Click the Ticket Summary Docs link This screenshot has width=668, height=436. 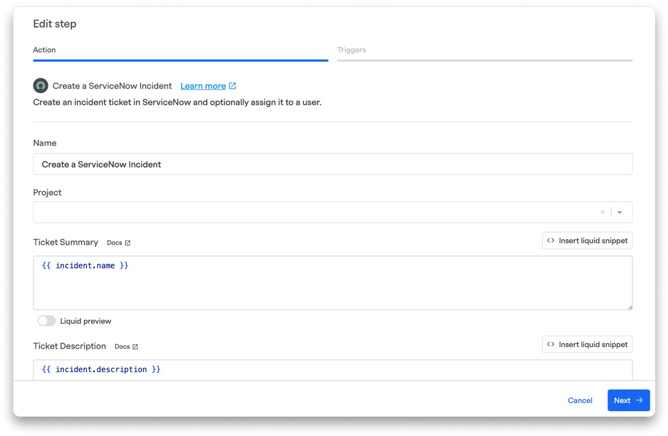pyautogui.click(x=119, y=243)
